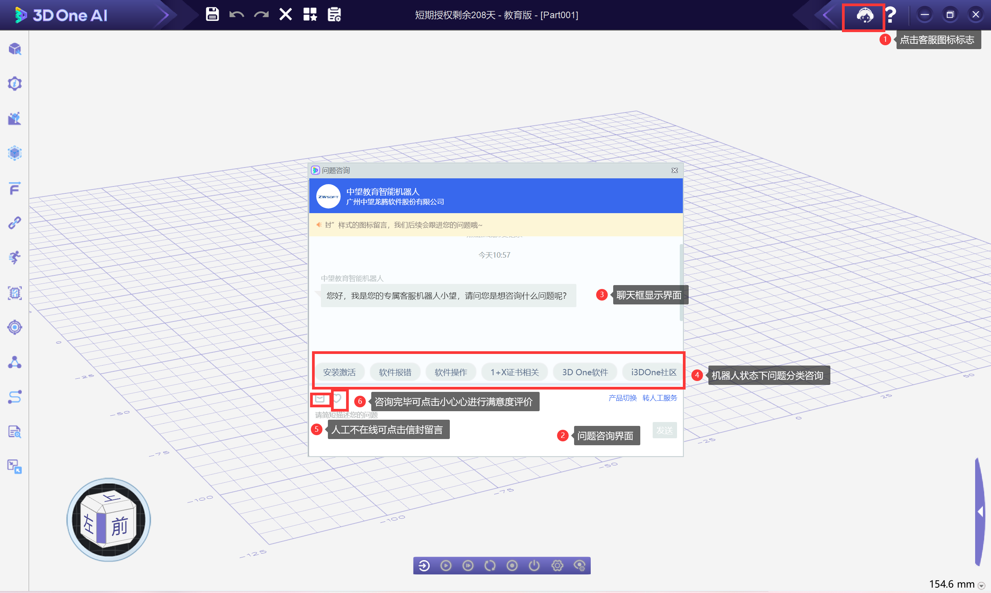Click the circular arrows reset icon in the bottom toolbar
Image resolution: width=991 pixels, height=593 pixels.
[x=490, y=566]
